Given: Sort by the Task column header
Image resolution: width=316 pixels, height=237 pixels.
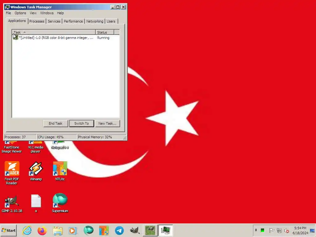Looking at the screenshot, I should pos(54,32).
